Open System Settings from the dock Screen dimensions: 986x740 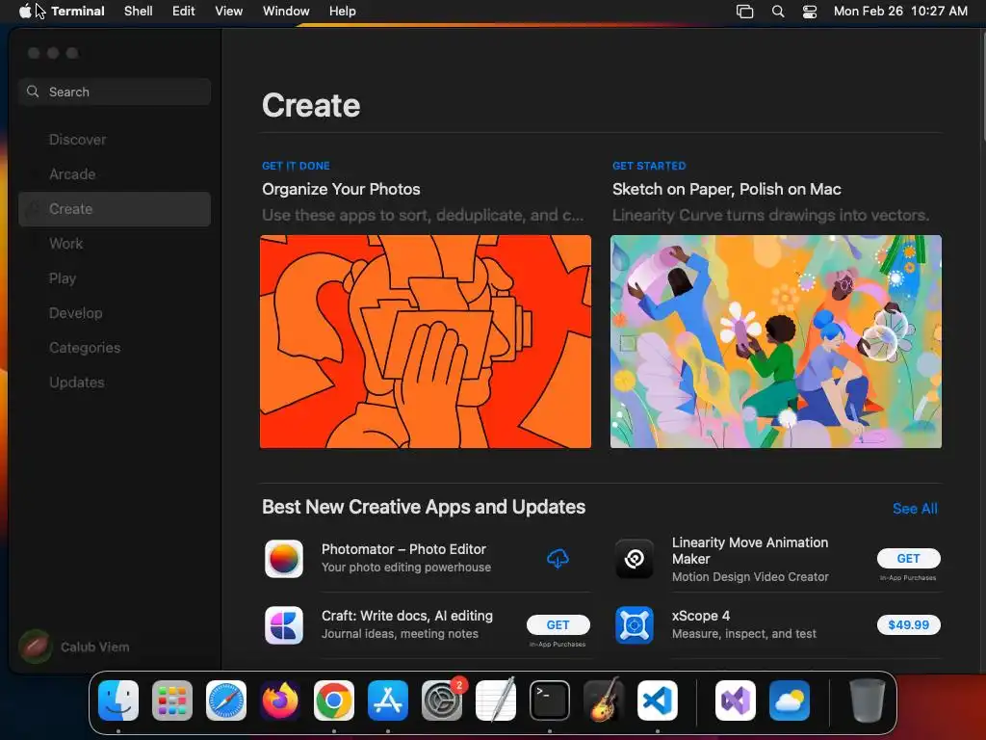441,700
